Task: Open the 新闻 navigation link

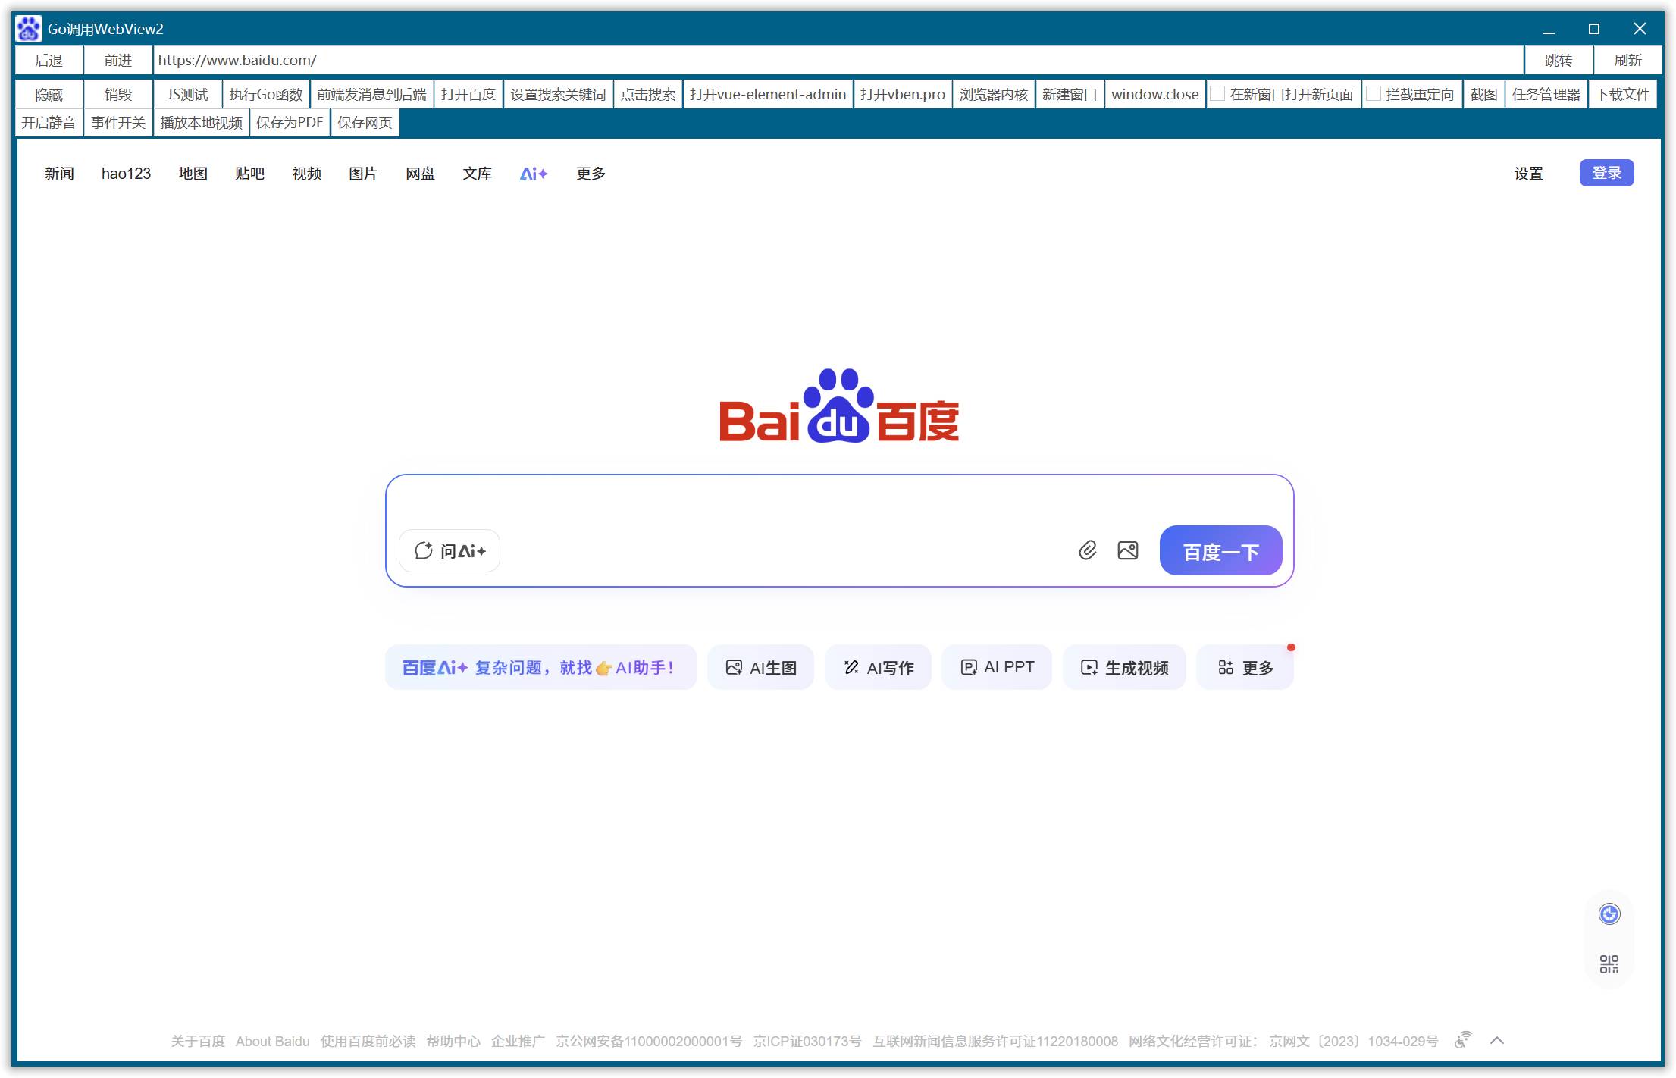Action: tap(59, 174)
